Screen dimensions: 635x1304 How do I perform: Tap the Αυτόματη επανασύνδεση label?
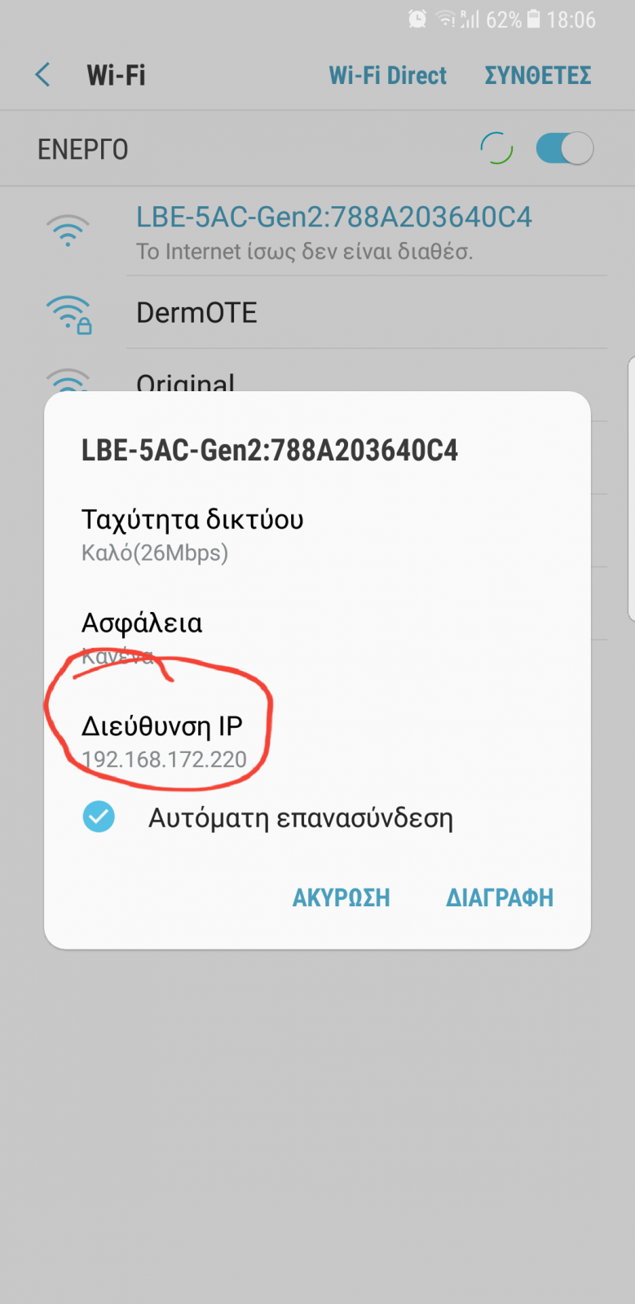(300, 817)
